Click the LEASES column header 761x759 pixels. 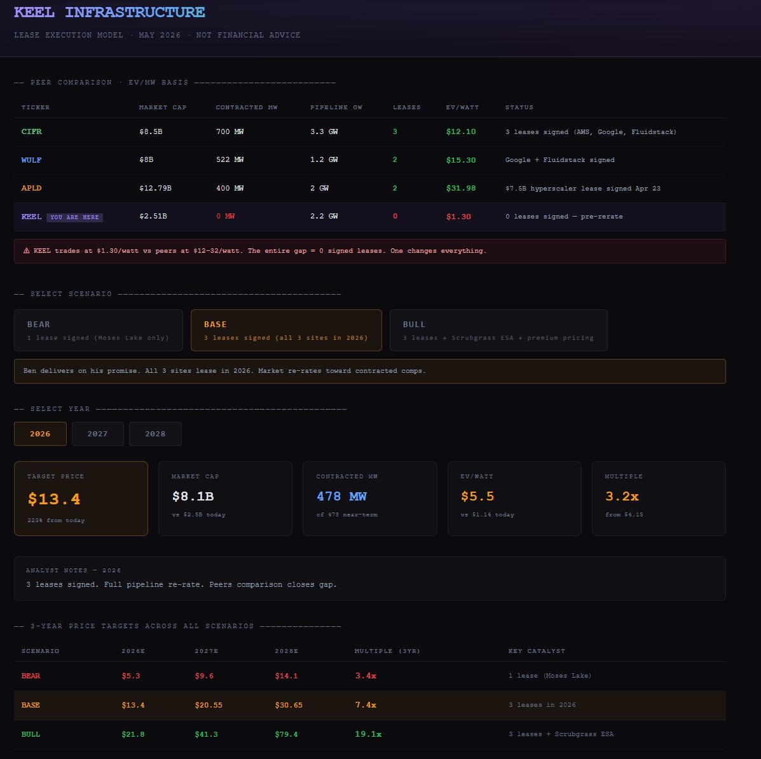[x=407, y=107]
